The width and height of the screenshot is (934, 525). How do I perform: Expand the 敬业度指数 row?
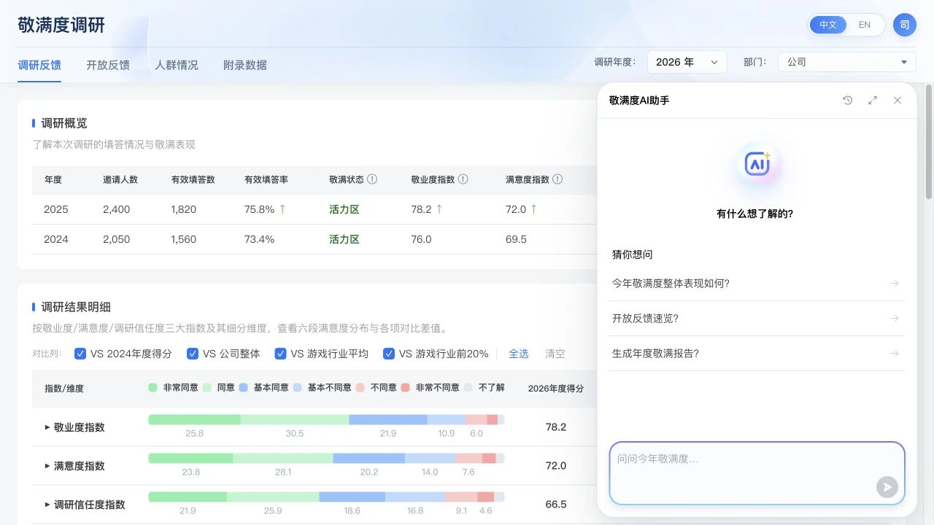click(x=47, y=427)
